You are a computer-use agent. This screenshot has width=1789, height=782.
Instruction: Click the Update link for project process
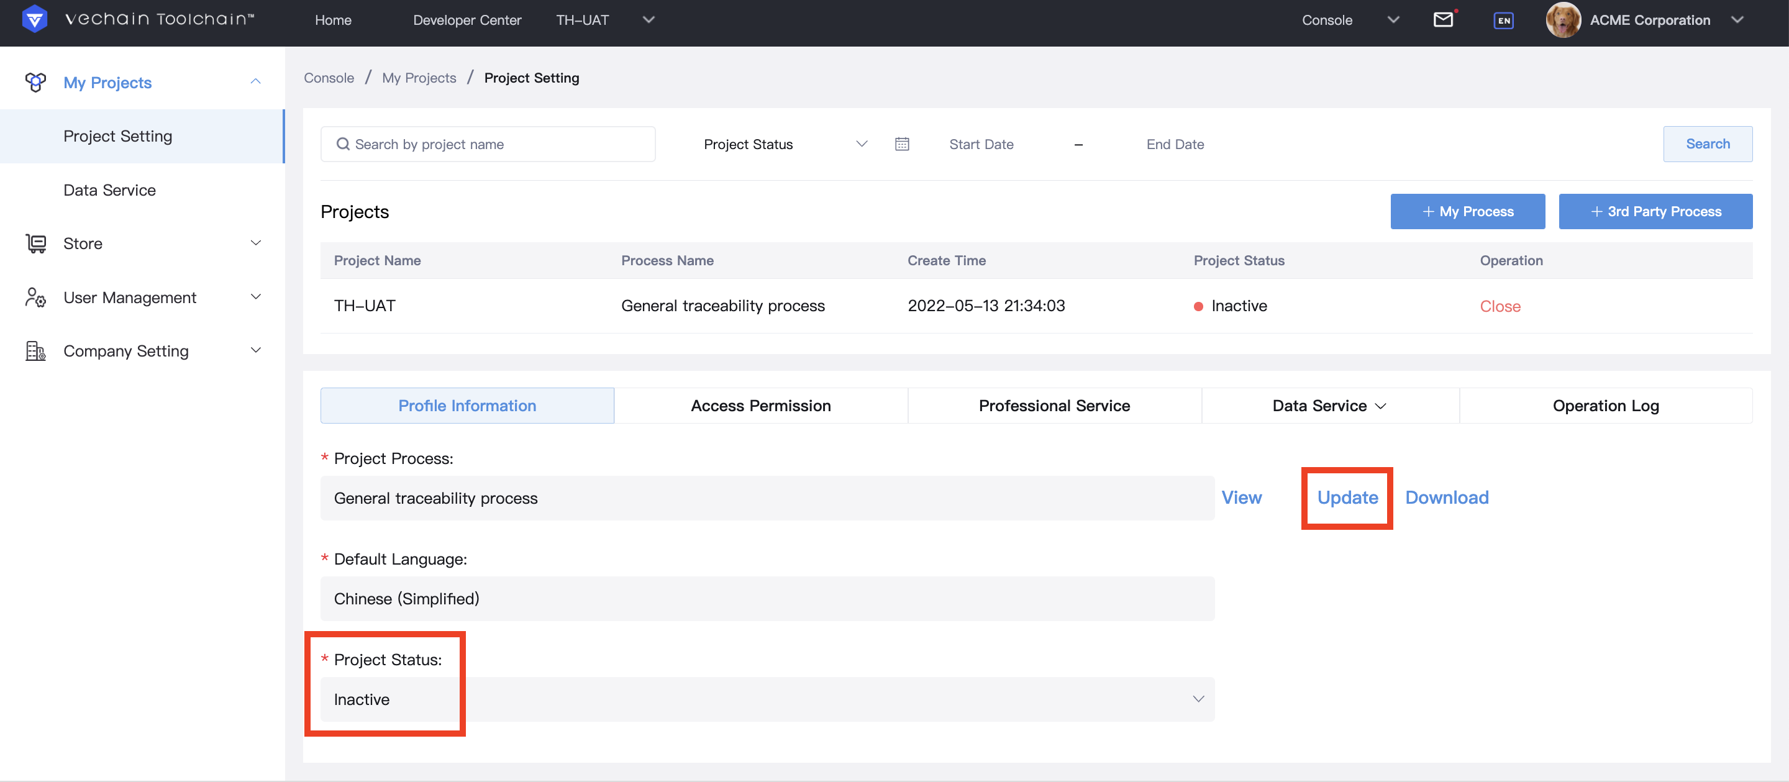pos(1347,498)
